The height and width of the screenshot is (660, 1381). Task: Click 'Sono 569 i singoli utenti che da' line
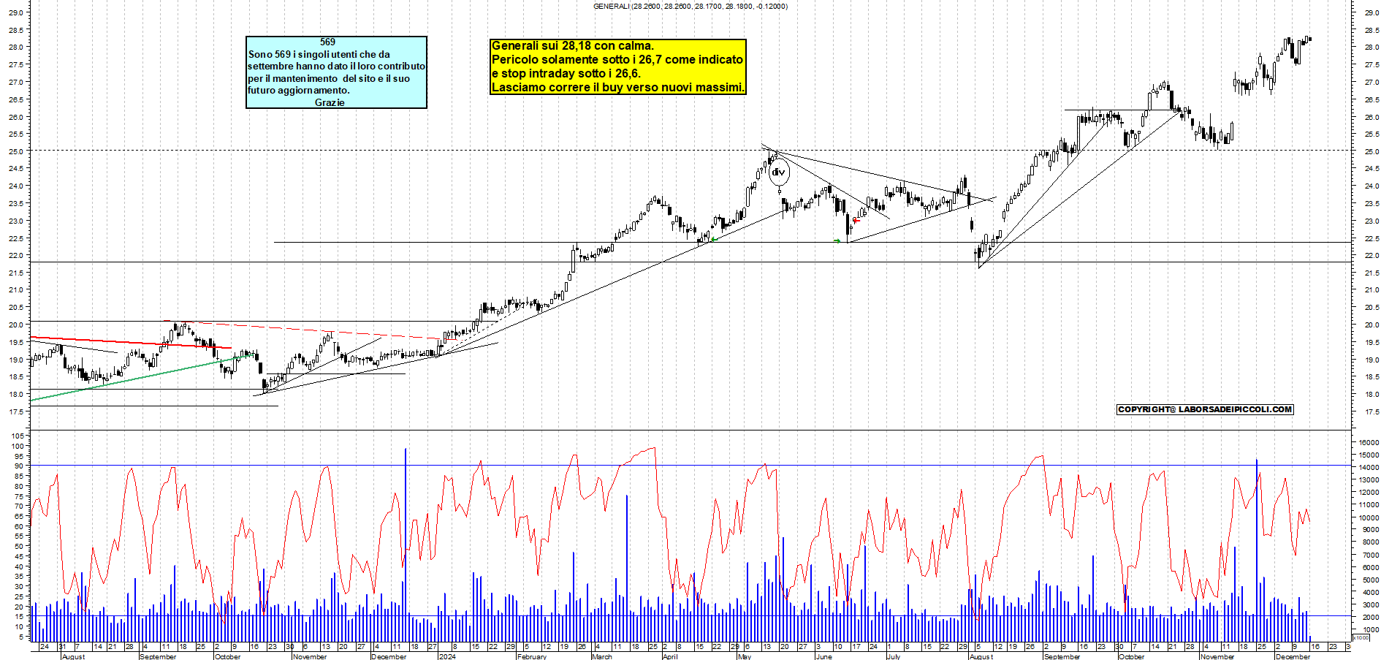[x=319, y=54]
